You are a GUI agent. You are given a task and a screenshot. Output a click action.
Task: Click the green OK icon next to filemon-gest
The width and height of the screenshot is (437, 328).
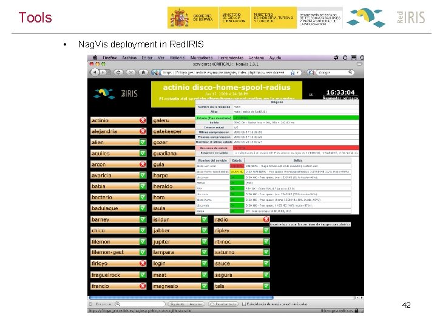coord(143,252)
